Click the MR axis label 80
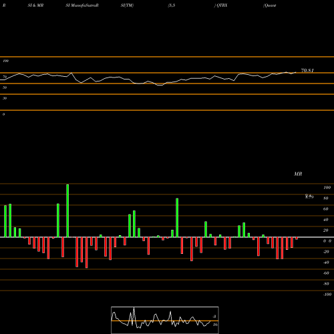 (326, 198)
